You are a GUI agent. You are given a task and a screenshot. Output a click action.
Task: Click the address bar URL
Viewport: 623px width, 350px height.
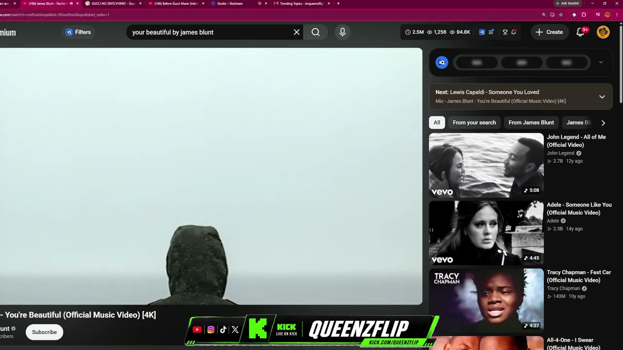click(x=55, y=15)
